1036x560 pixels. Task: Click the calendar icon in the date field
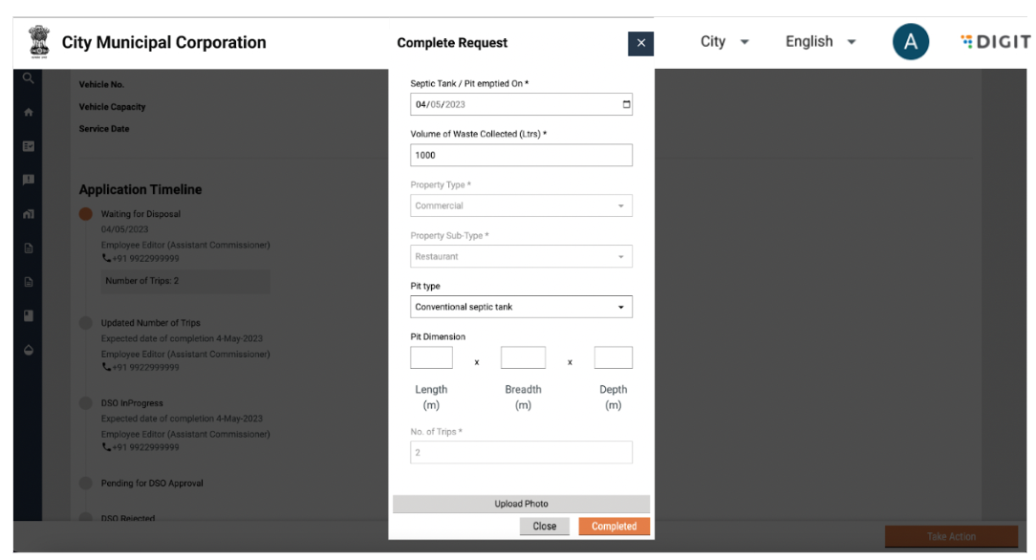point(626,104)
